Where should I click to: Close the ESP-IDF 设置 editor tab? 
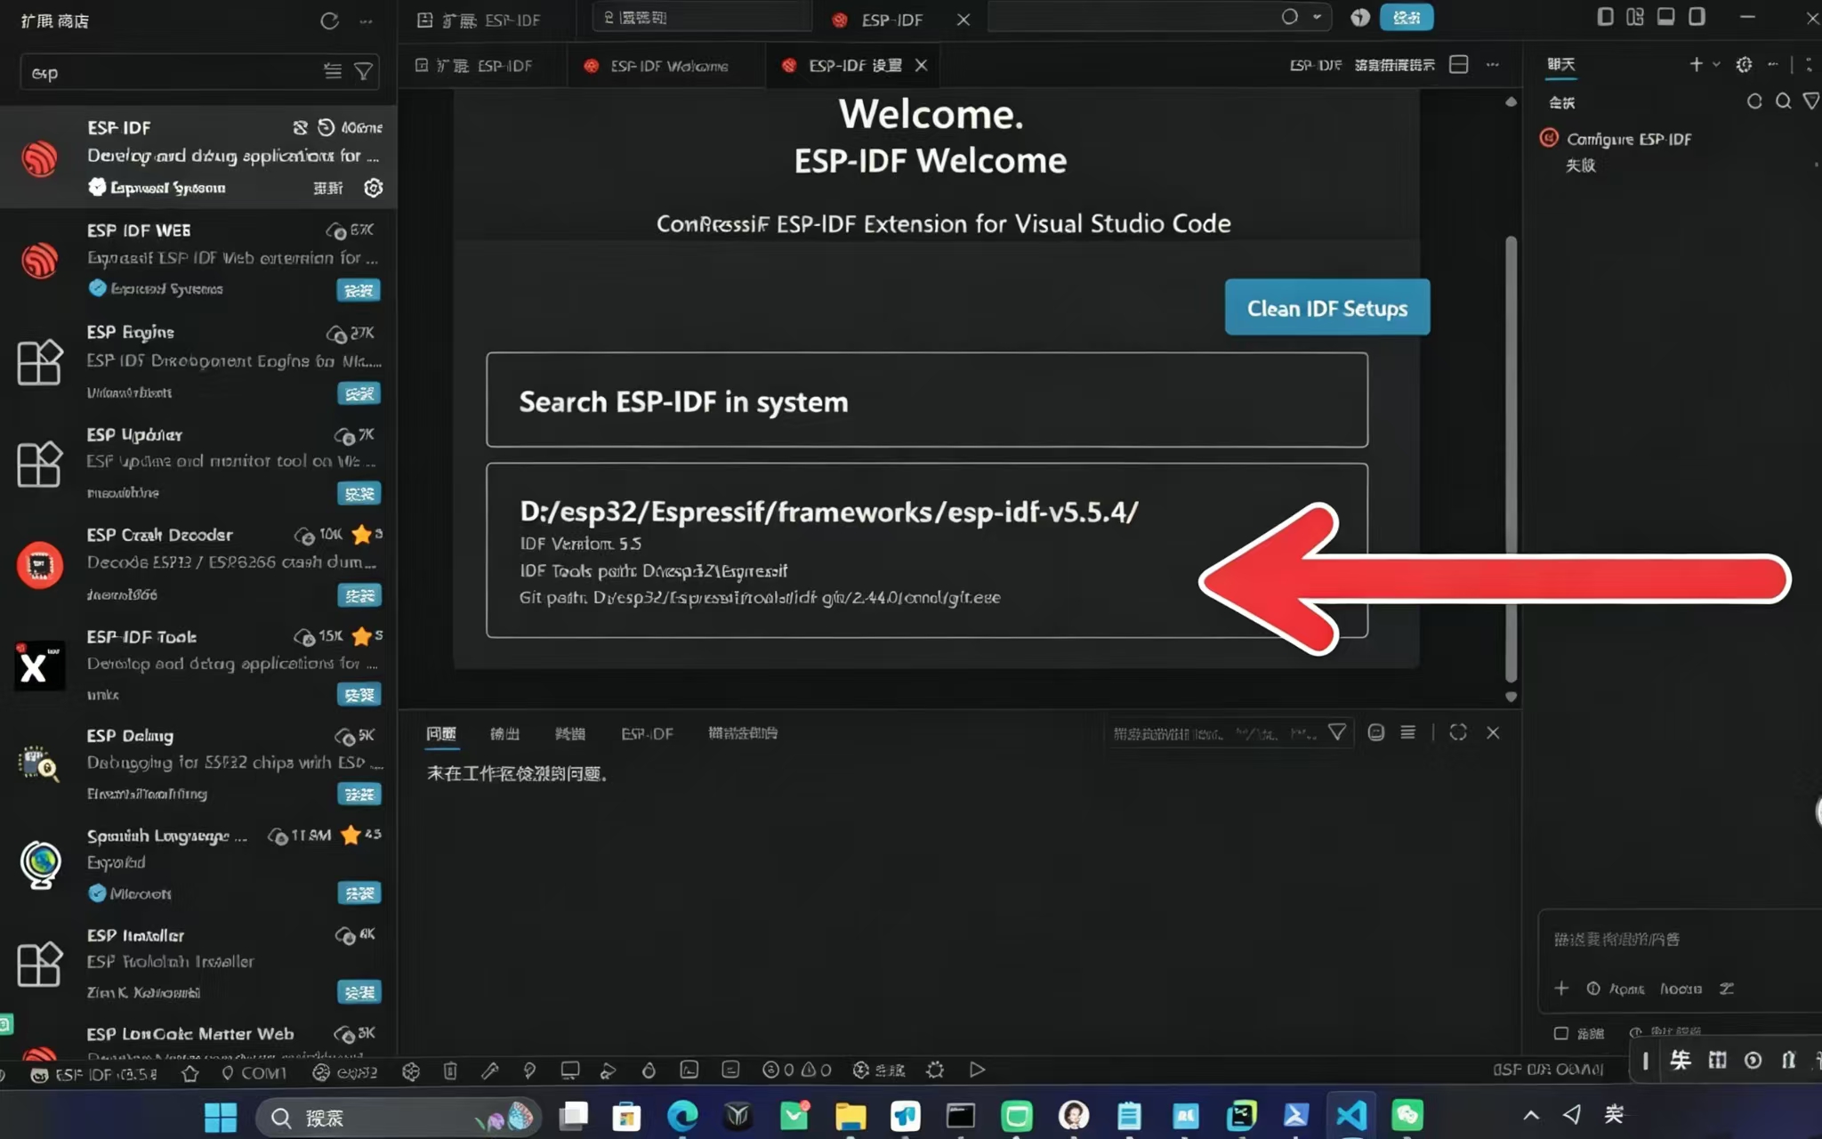(922, 66)
